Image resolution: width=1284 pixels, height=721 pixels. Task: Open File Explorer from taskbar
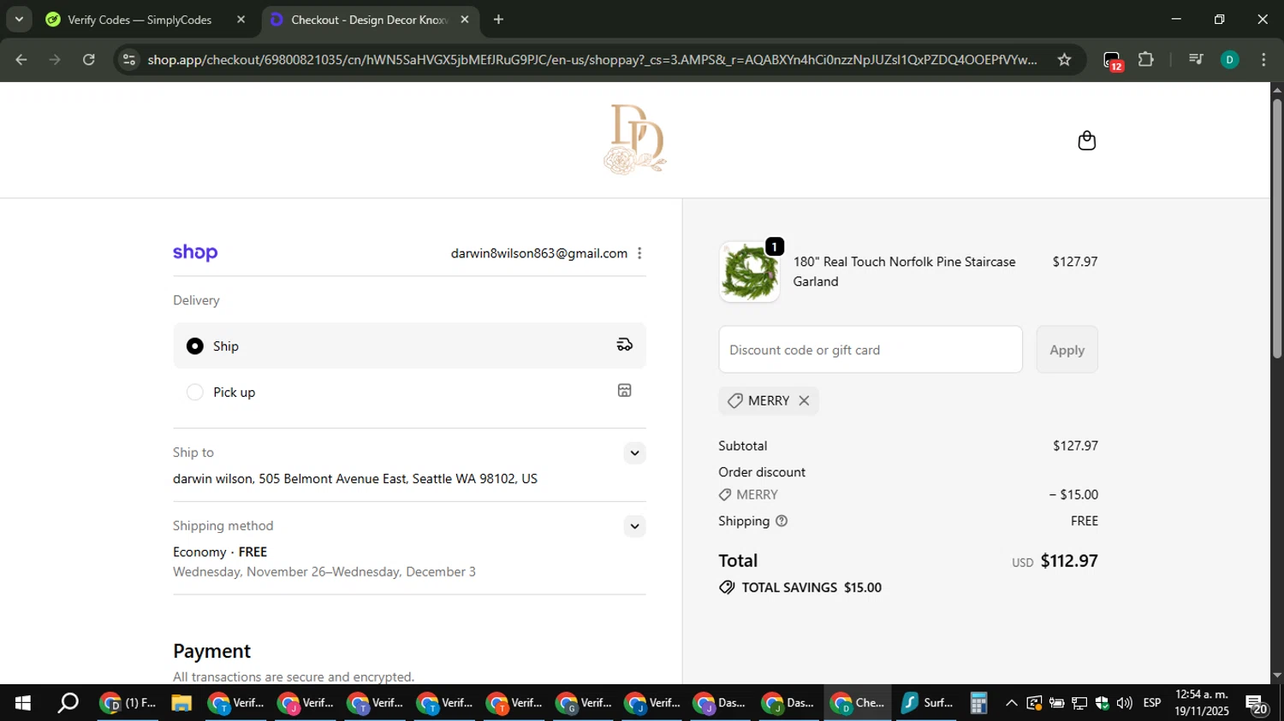click(181, 703)
